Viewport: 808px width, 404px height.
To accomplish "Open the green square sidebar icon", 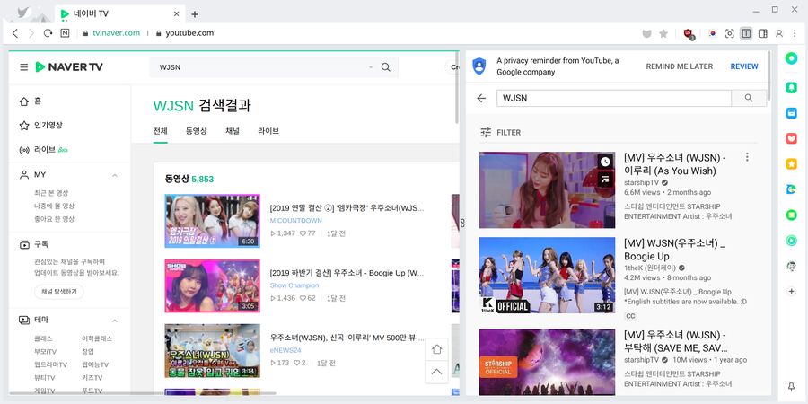I will point(791,215).
